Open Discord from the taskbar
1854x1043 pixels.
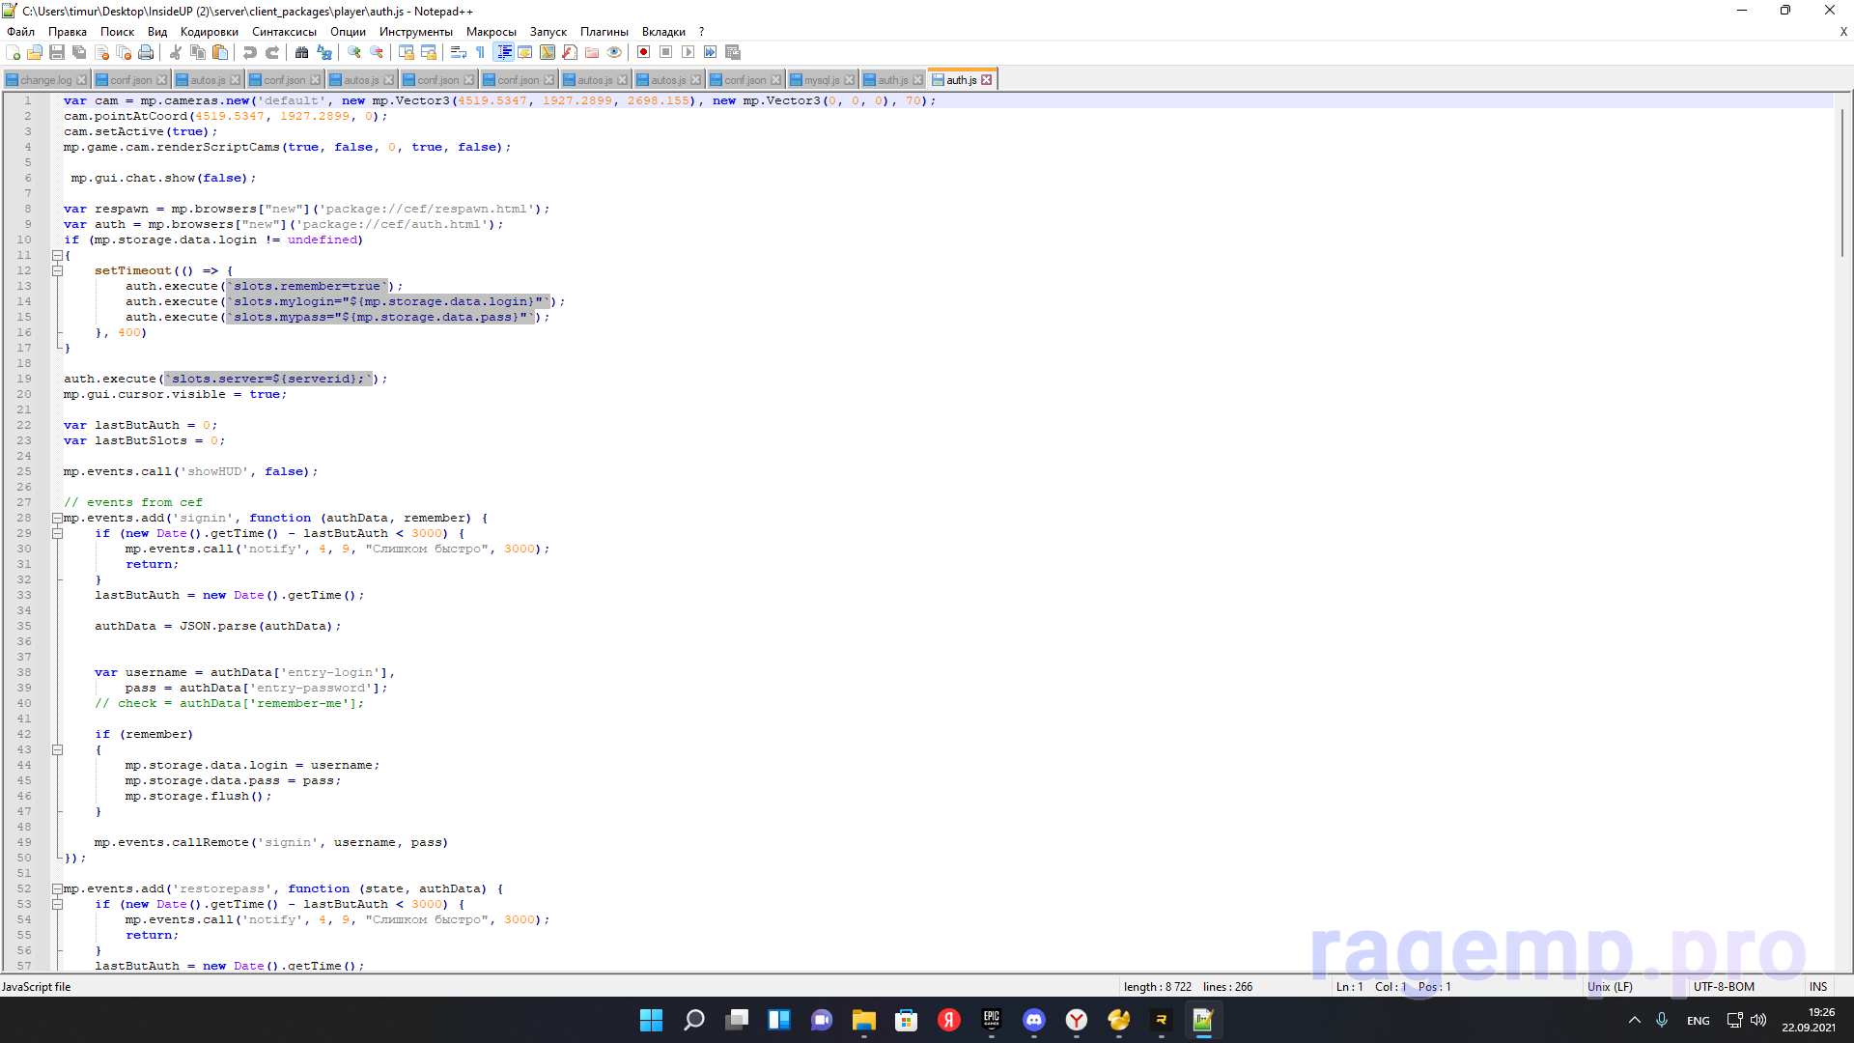click(1033, 1020)
